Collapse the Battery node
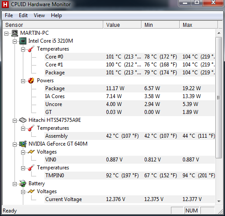 pos(15,184)
